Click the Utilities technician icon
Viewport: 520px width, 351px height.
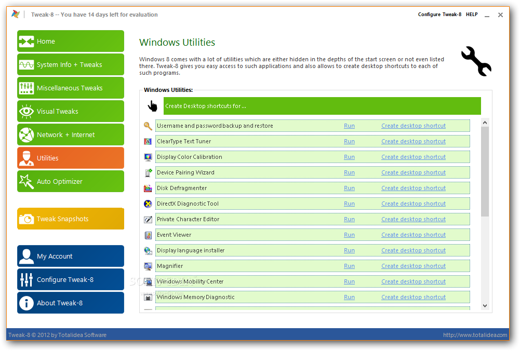tap(26, 158)
